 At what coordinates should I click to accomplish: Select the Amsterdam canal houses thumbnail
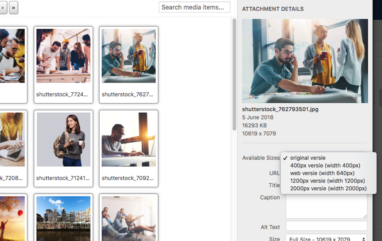point(63,218)
